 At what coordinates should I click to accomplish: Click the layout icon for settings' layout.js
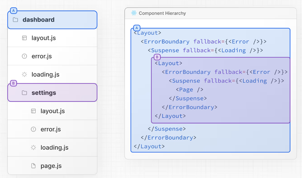click(33, 111)
